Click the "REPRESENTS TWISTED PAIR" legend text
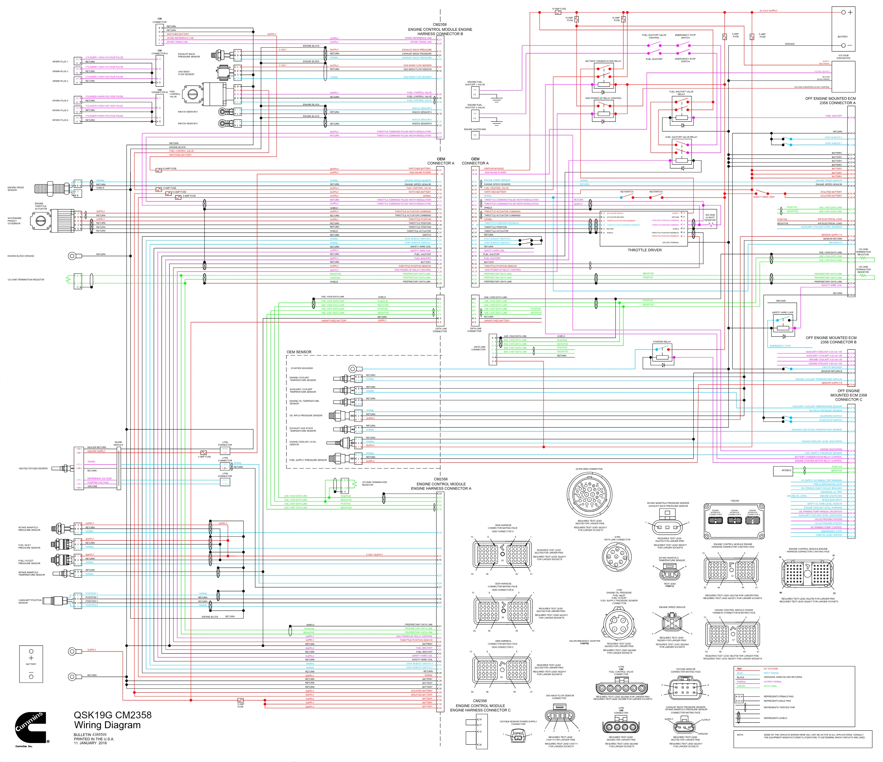 click(779, 708)
